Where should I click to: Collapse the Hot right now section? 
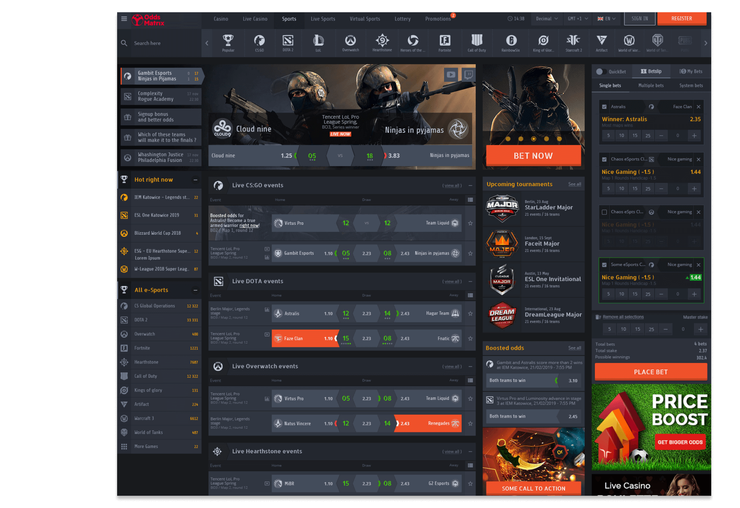pos(196,180)
